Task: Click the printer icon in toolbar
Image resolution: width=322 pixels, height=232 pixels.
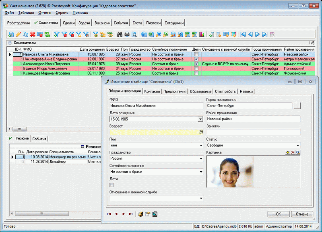Action: tap(126, 34)
